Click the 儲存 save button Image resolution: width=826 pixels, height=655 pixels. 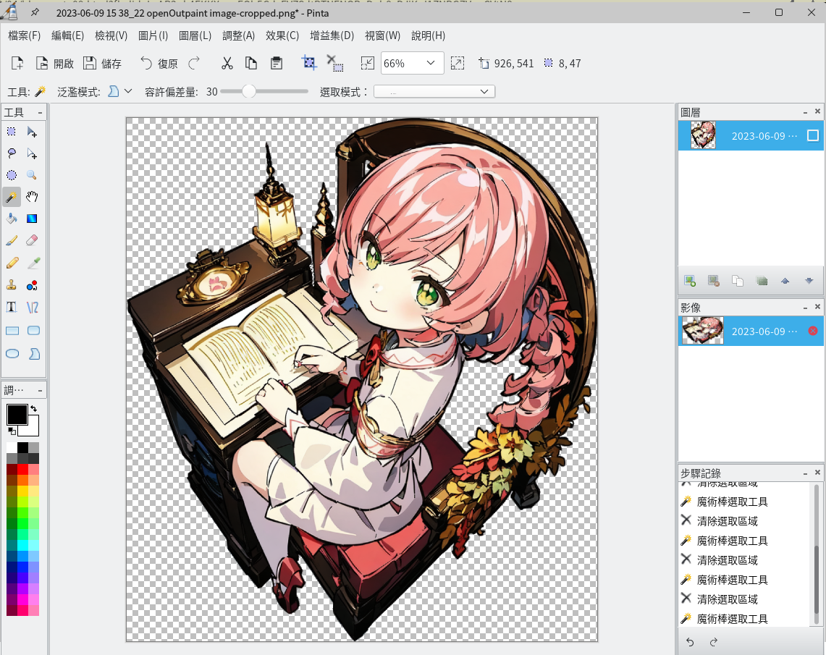click(103, 63)
